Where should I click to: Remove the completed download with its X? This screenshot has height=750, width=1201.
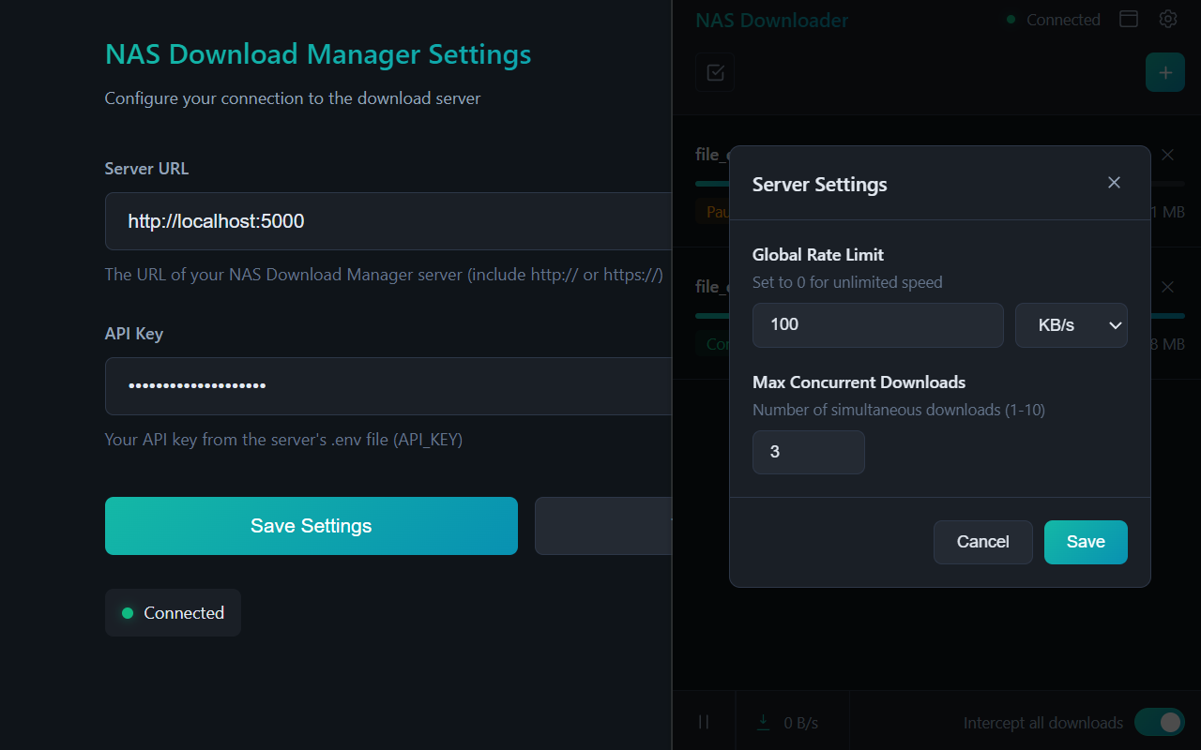tap(1167, 287)
